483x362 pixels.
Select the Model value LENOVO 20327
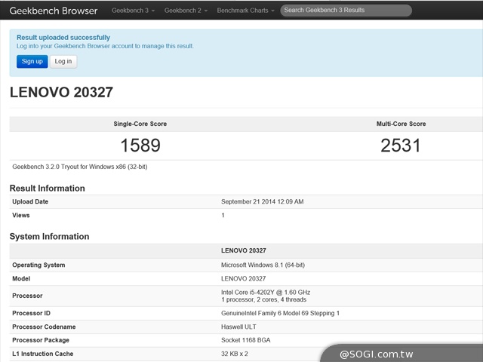click(x=243, y=278)
